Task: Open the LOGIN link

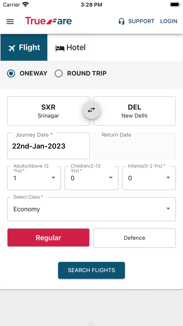Action: click(169, 21)
